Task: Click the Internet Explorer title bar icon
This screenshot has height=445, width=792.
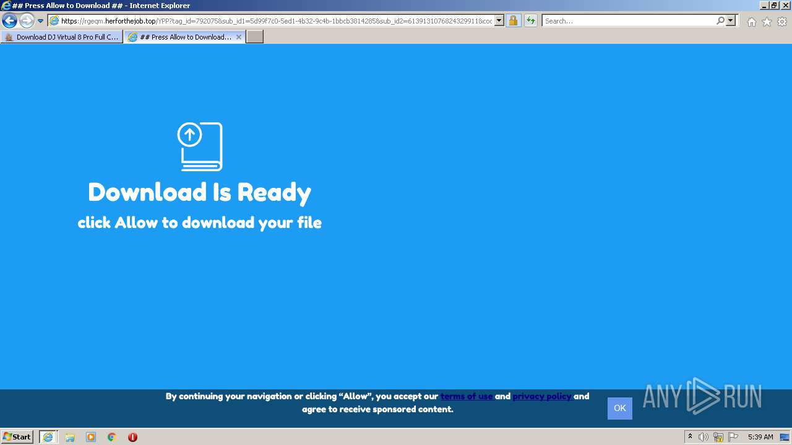Action: click(6, 6)
